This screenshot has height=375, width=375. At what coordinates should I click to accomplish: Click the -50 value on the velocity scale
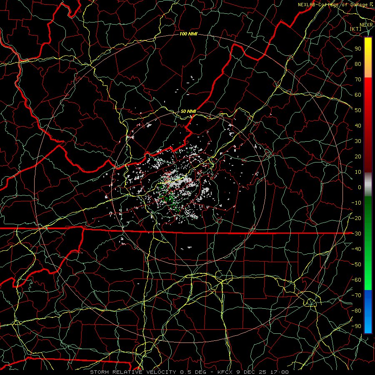pyautogui.click(x=356, y=265)
